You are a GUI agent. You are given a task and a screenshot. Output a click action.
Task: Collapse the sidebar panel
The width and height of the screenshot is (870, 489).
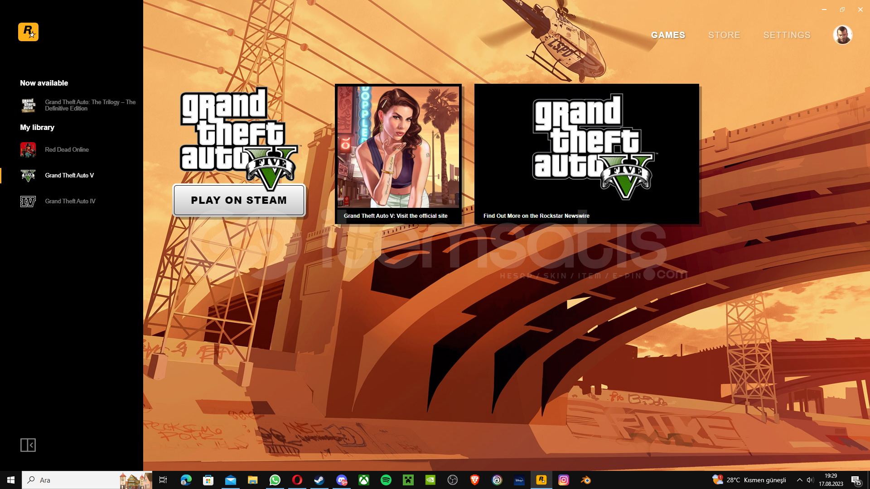pos(28,445)
